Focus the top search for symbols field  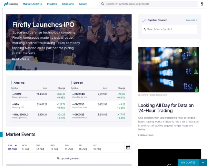[x=148, y=4]
